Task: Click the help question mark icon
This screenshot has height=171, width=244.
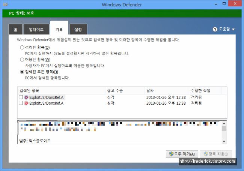Action: pos(215,29)
